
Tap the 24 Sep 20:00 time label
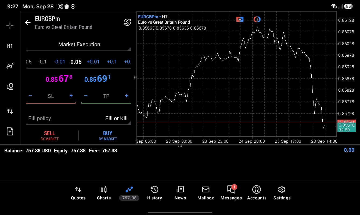coord(251,141)
